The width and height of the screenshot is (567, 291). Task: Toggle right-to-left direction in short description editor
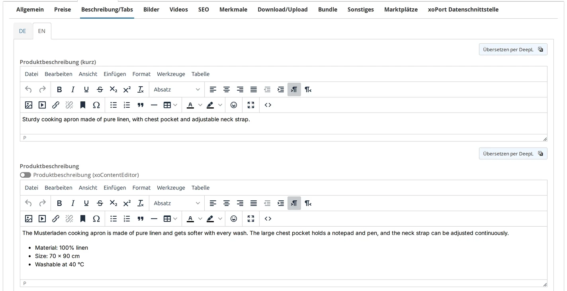click(x=308, y=89)
